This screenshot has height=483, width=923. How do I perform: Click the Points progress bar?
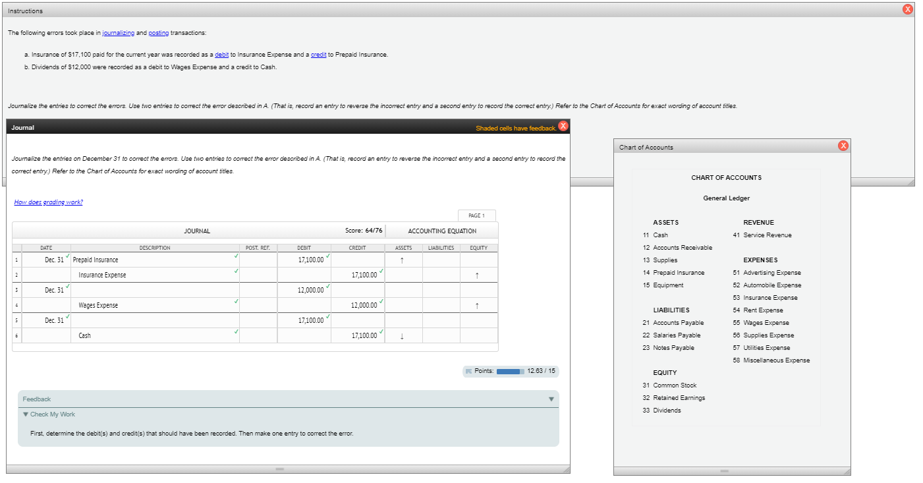click(512, 371)
